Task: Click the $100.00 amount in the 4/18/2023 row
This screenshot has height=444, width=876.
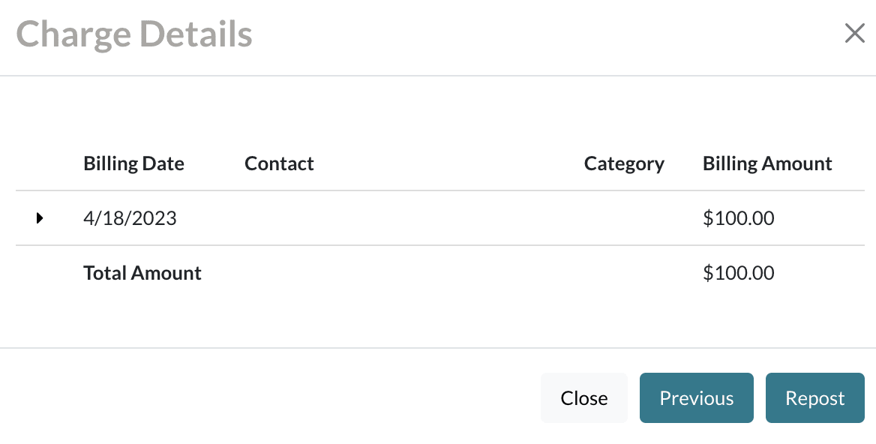Action: coord(738,218)
